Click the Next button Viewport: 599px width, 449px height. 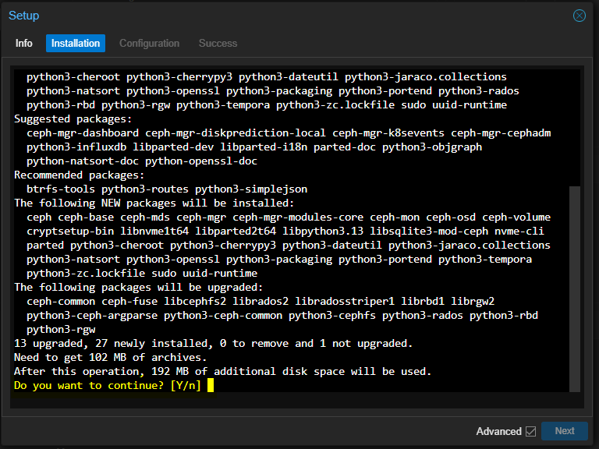click(x=565, y=431)
